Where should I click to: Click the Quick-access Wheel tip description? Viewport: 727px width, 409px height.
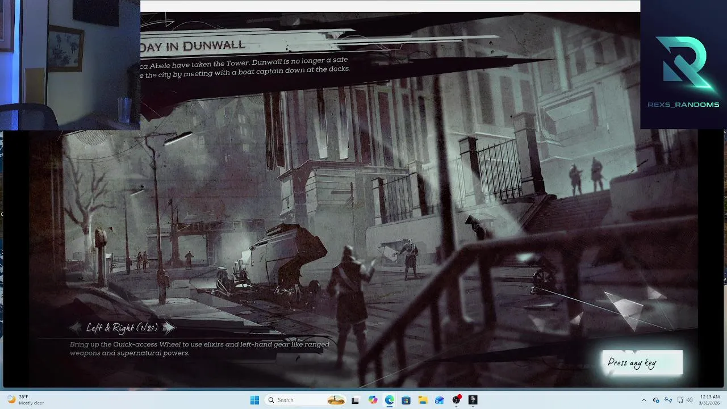[x=199, y=349]
